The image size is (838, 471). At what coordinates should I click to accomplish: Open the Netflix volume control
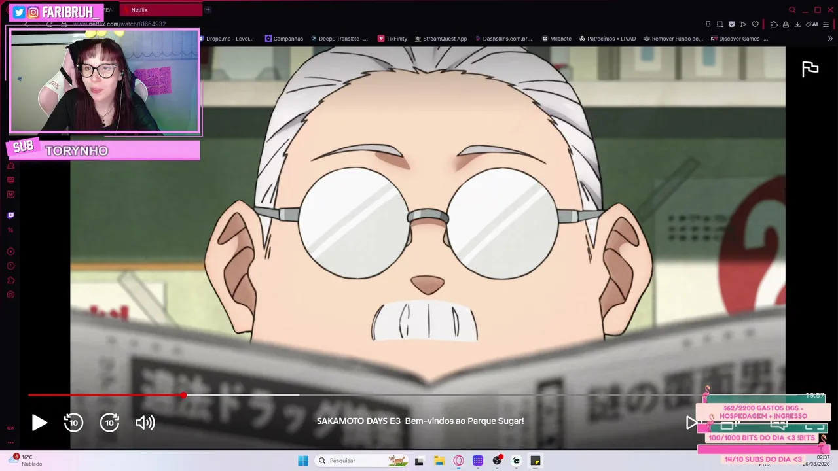coord(145,423)
